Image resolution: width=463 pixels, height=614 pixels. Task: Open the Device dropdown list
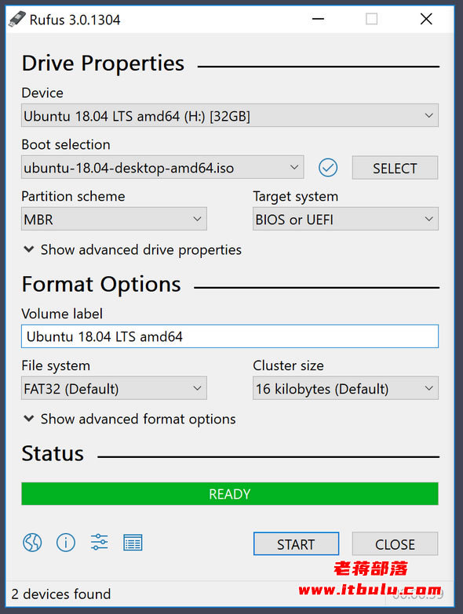[x=230, y=115]
